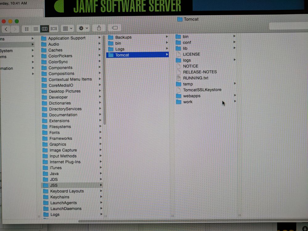Open the Desktop Pictures folder
Screen dimensions: 308x231
pyautogui.click(x=64, y=91)
